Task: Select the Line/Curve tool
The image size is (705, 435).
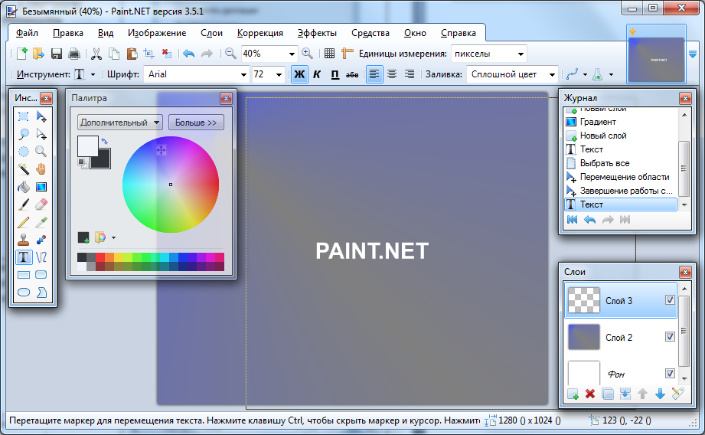Action: click(x=41, y=257)
